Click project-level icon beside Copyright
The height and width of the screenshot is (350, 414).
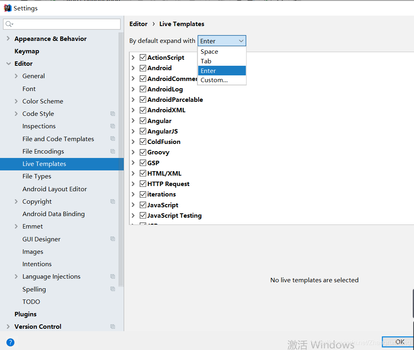click(113, 201)
